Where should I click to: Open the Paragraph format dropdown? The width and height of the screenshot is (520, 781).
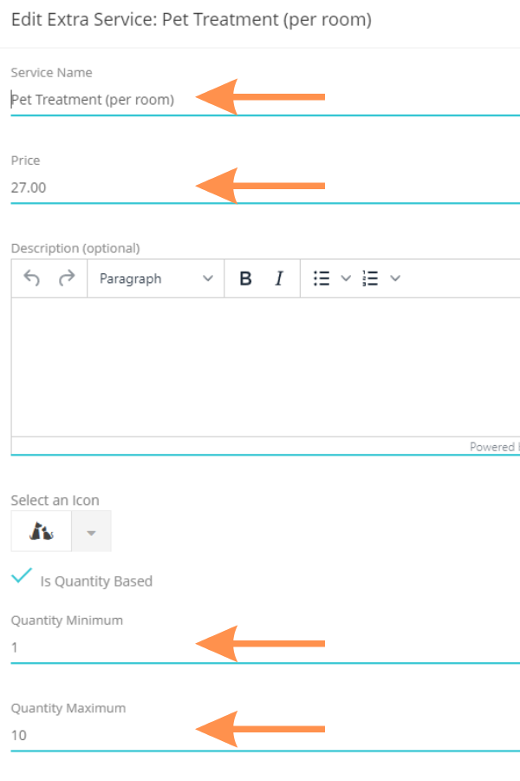tap(155, 279)
